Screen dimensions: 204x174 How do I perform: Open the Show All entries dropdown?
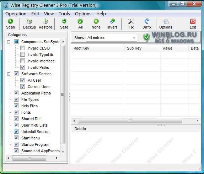pyautogui.click(x=111, y=38)
